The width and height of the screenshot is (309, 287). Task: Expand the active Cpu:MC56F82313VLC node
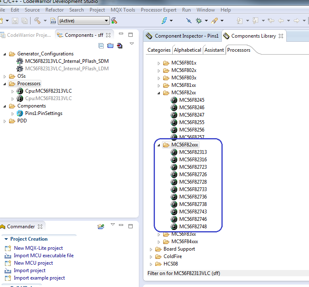pos(12,91)
